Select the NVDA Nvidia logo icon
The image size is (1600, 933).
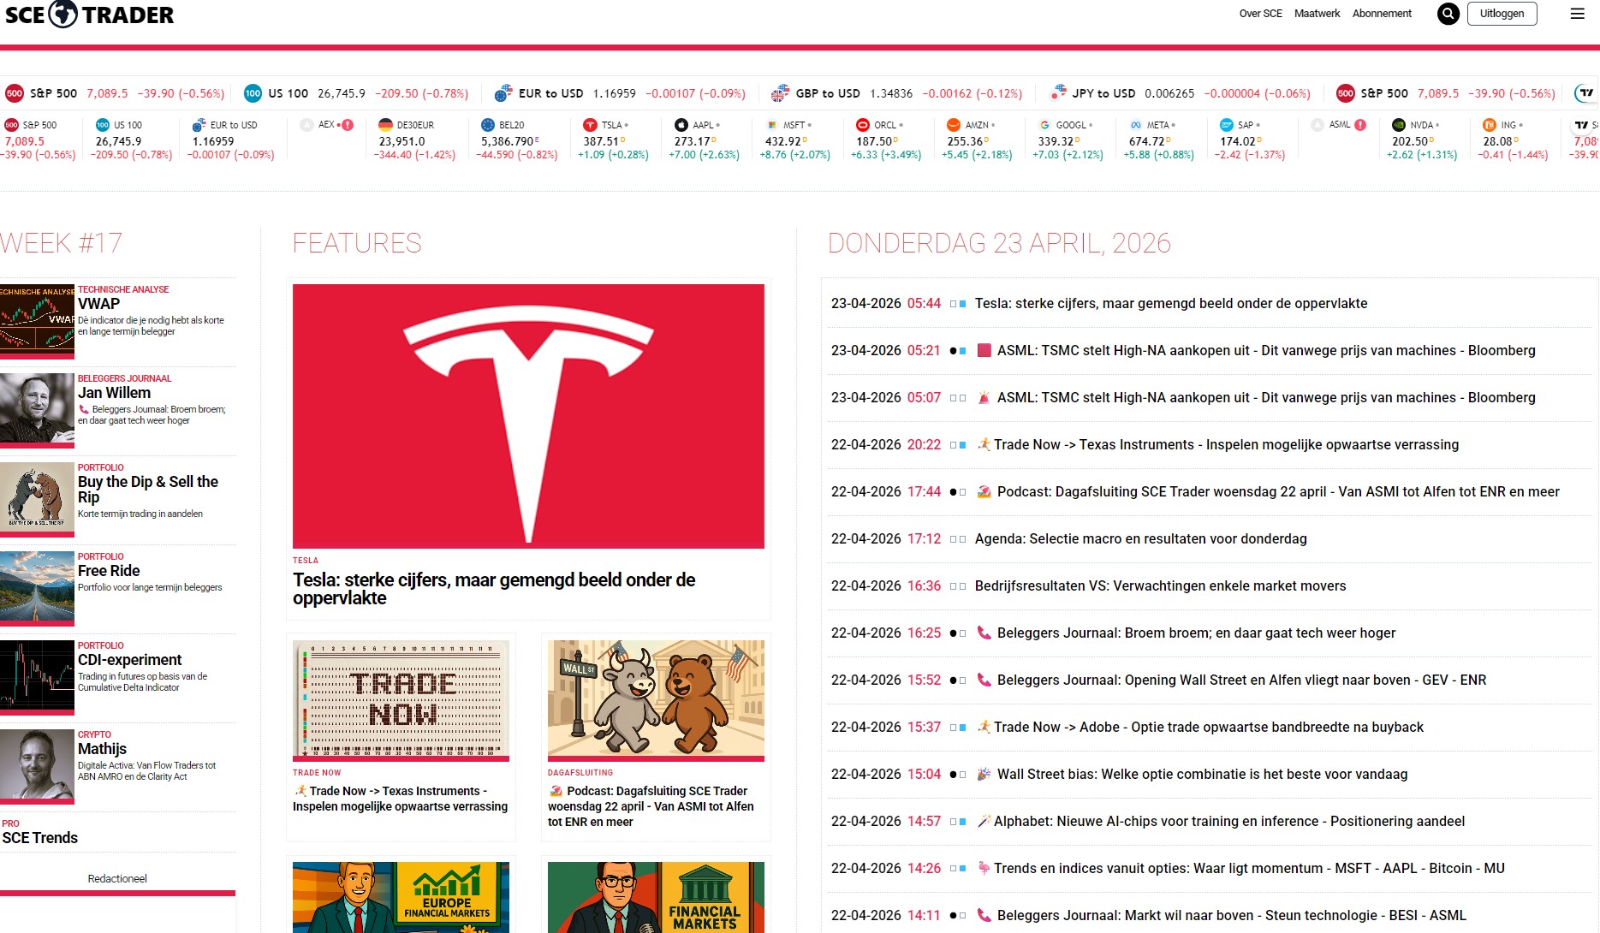(x=1399, y=125)
